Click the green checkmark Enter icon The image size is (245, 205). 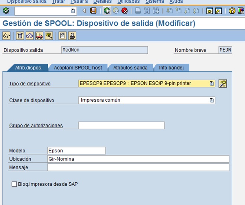click(x=6, y=11)
